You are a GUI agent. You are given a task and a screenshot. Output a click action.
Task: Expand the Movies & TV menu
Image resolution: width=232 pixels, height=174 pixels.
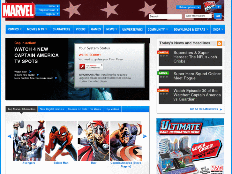point(37,29)
